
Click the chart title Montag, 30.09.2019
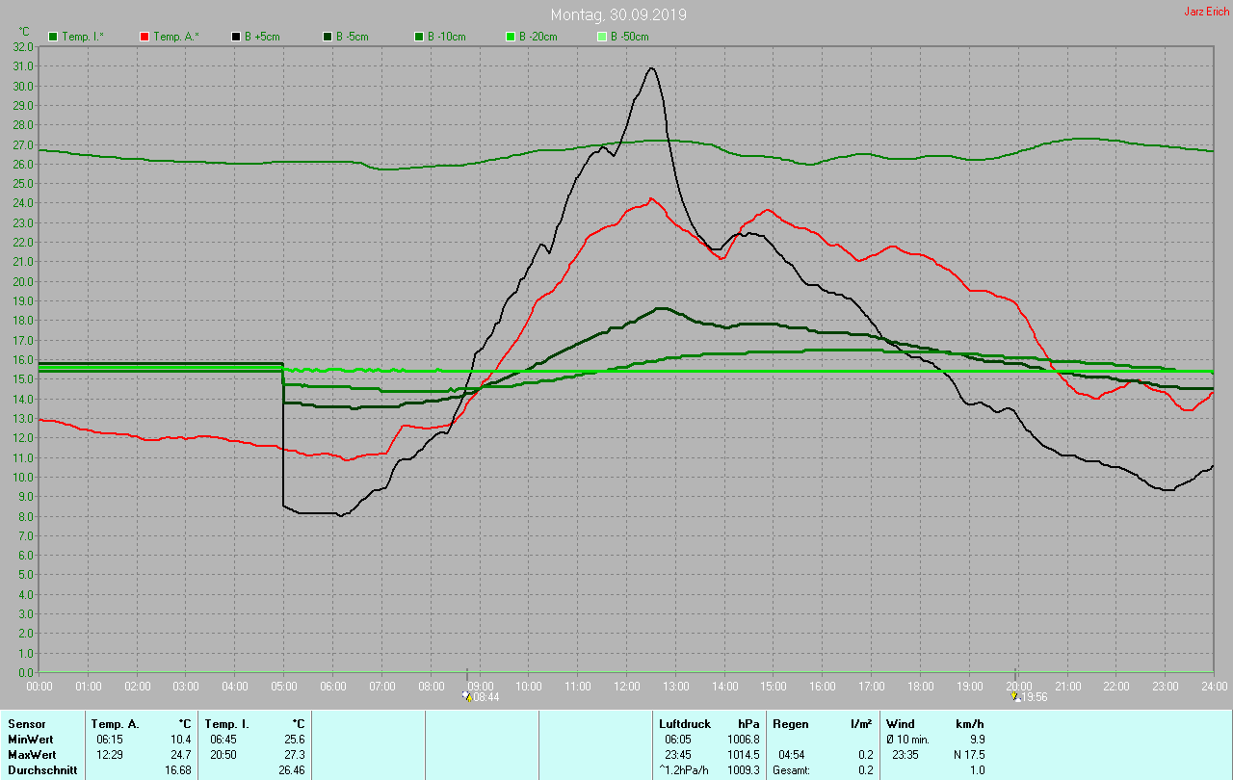(x=618, y=15)
